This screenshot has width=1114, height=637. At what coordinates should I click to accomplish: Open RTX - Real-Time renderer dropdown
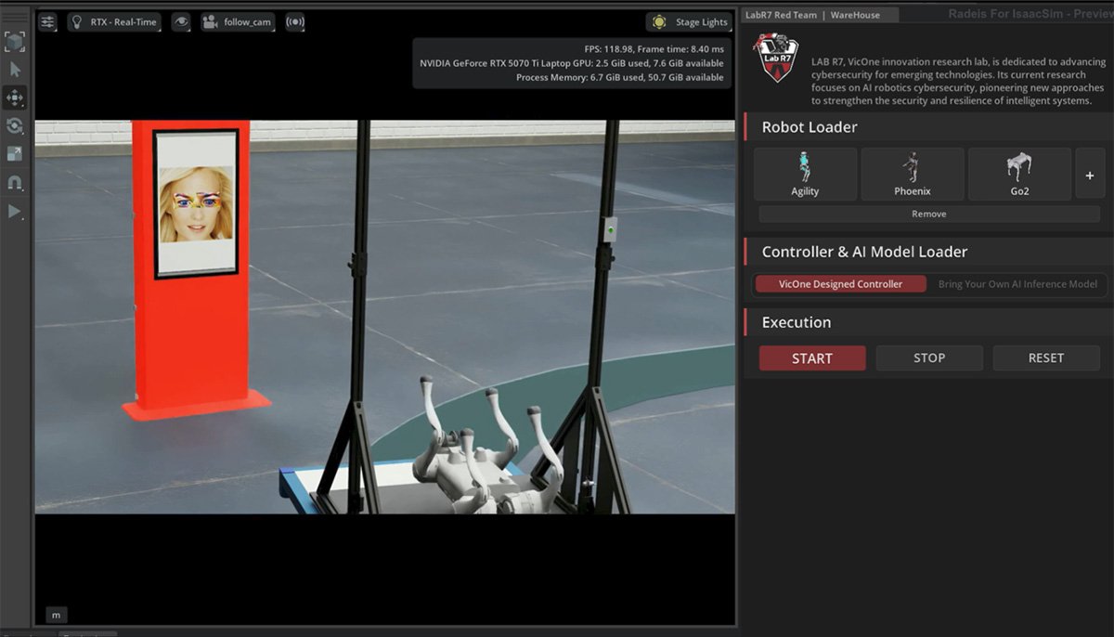tap(115, 21)
